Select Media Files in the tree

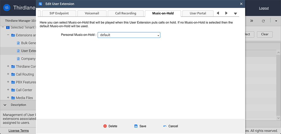(x=24, y=98)
